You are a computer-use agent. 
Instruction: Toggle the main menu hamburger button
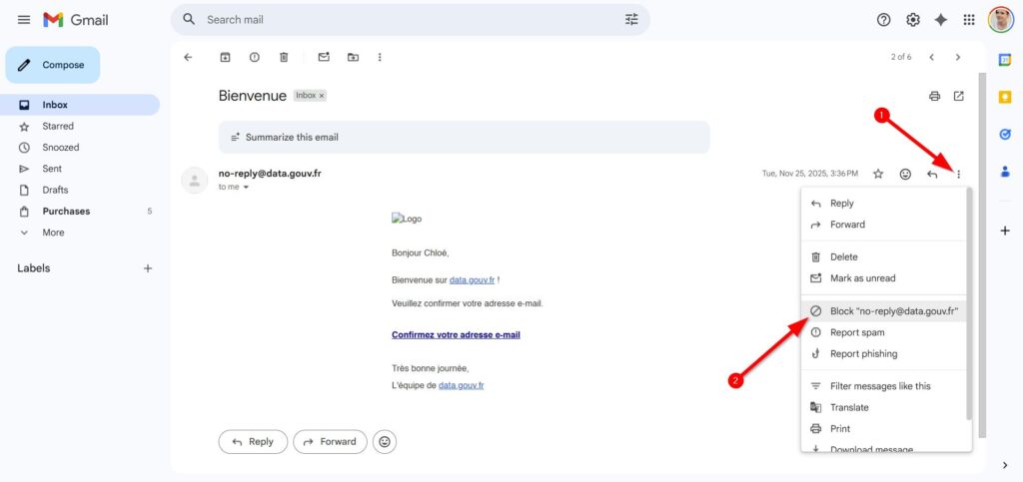pos(23,20)
